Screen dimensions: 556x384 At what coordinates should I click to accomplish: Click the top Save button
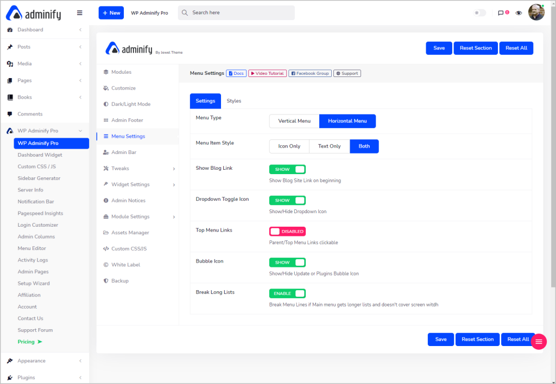click(439, 48)
